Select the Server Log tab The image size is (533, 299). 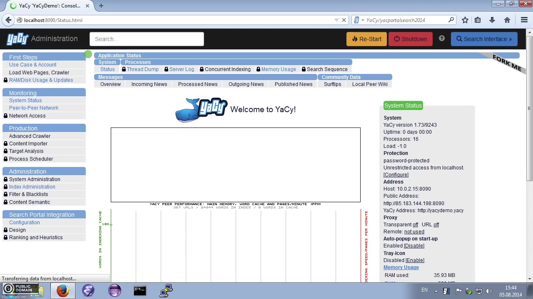(x=182, y=69)
